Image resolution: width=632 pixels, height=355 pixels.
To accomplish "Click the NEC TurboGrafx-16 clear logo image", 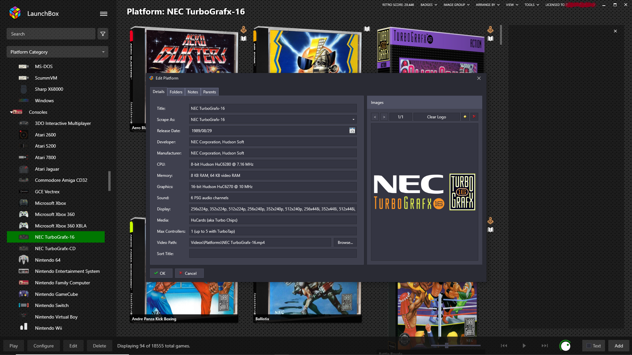I will coord(424,192).
